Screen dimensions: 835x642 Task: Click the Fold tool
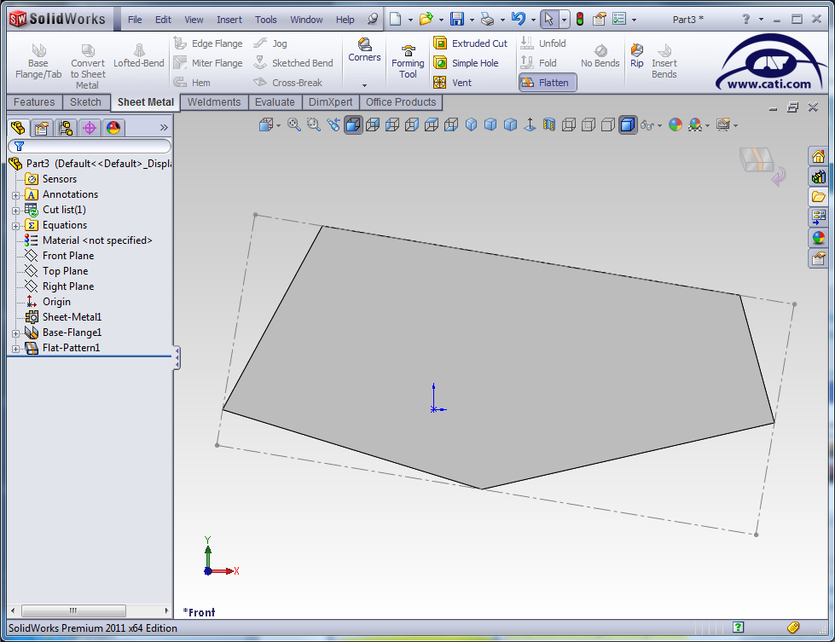[539, 63]
